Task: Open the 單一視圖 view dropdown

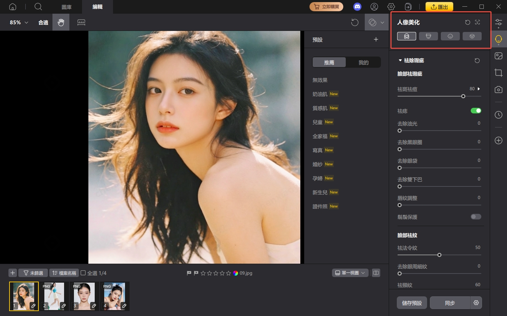Action: tap(350, 273)
